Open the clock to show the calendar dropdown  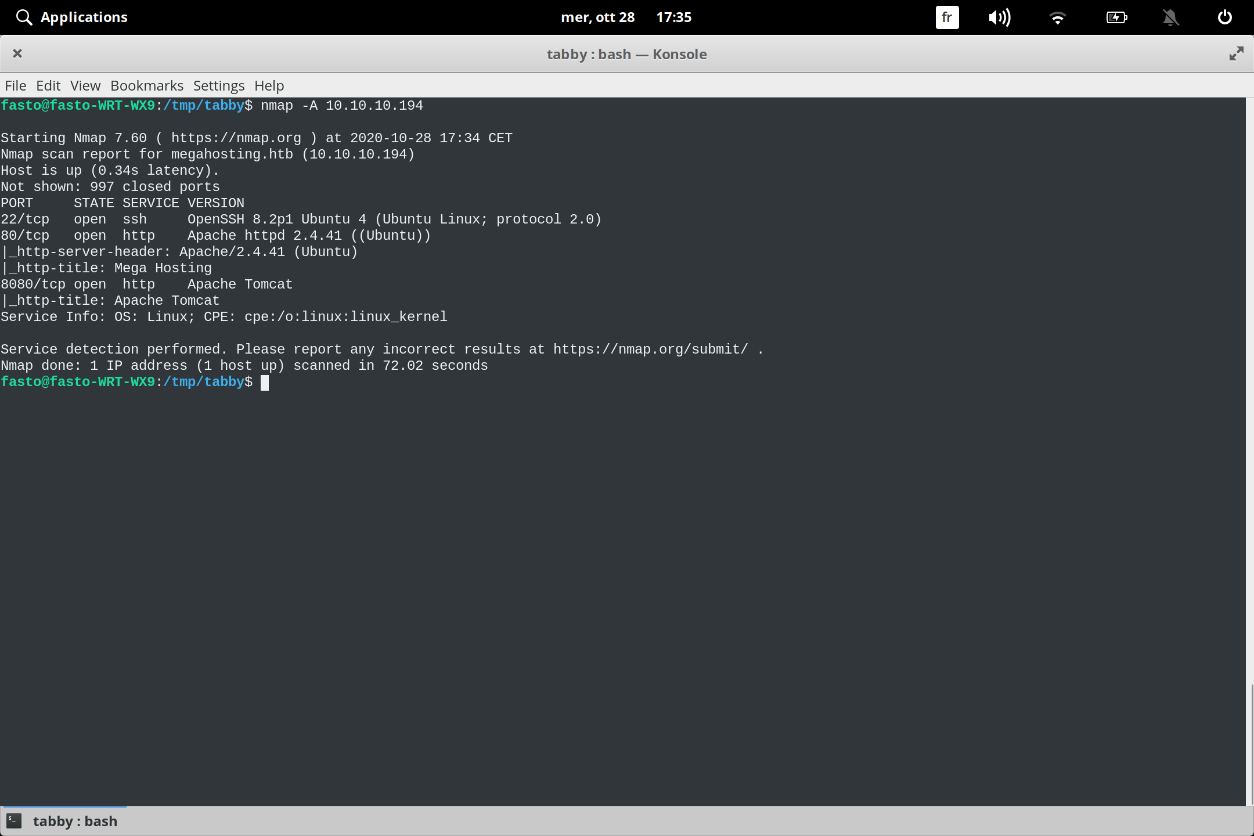pyautogui.click(x=674, y=17)
